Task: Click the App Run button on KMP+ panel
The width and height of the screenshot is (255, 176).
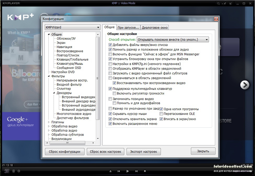Action: pyautogui.click(x=32, y=104)
